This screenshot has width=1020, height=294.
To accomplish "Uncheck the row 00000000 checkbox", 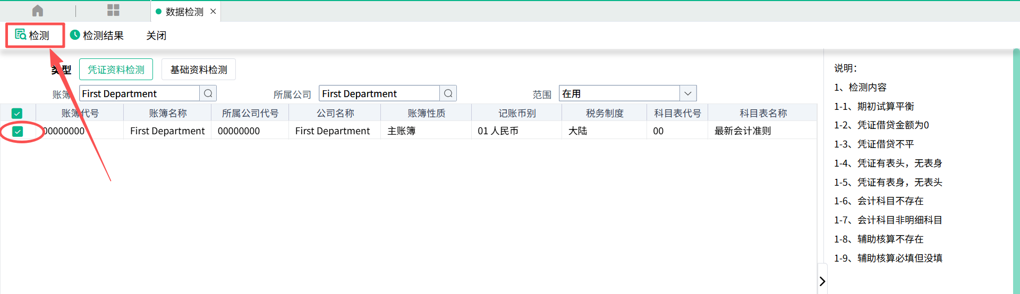I will [18, 131].
